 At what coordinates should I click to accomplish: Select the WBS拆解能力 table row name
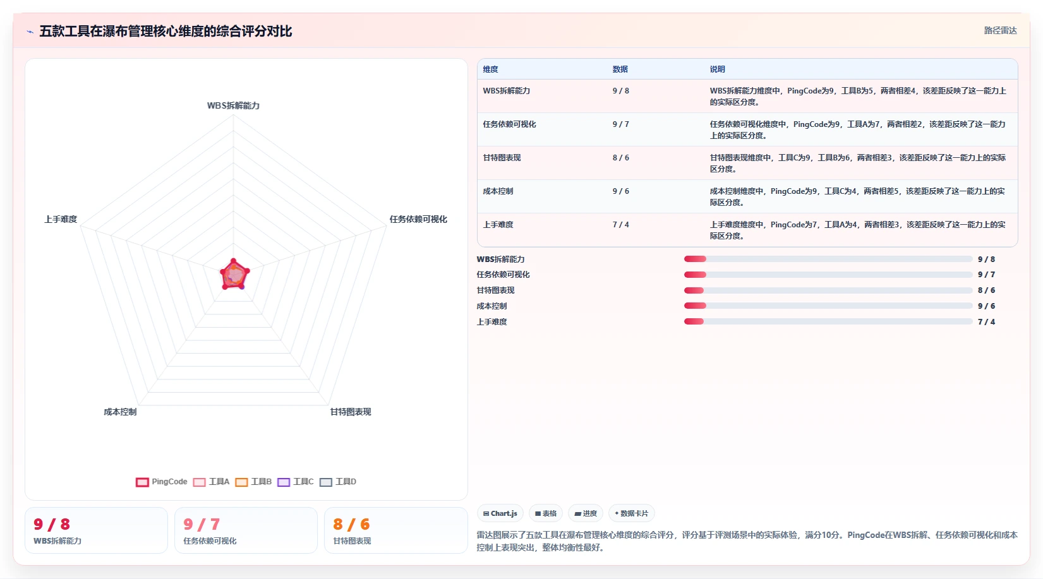(x=507, y=91)
